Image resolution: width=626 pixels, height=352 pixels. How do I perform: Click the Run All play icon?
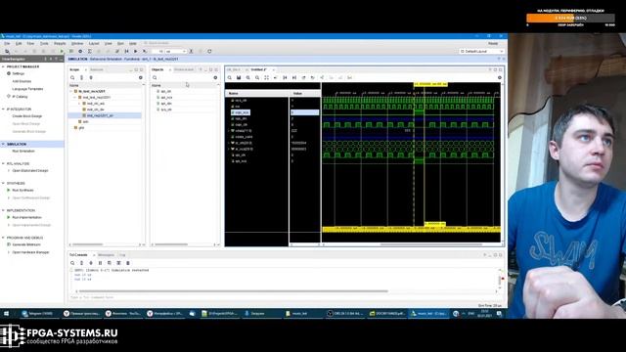pos(135,51)
